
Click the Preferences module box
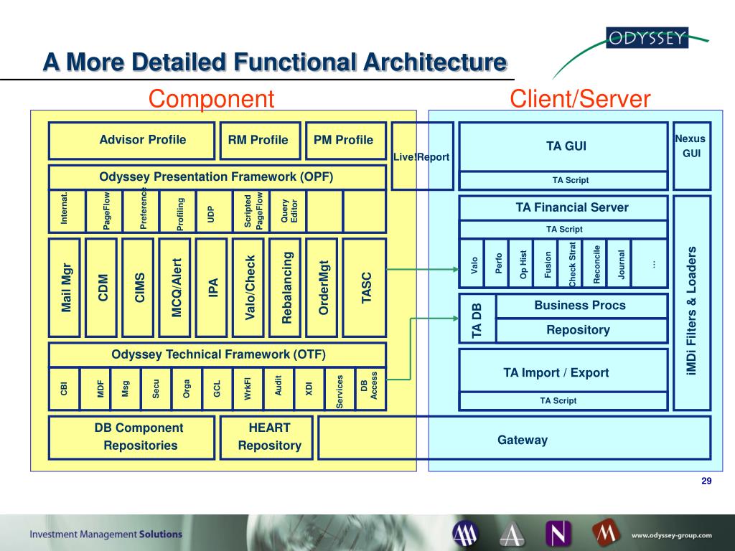click(x=141, y=212)
